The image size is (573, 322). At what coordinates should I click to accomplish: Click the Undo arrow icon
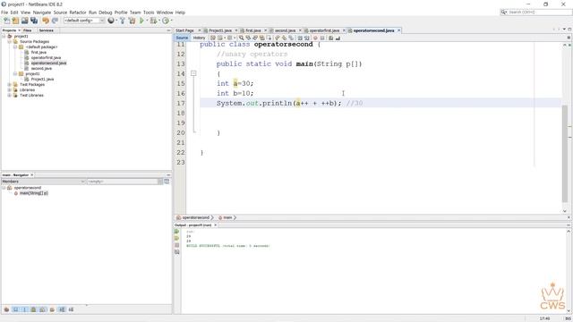point(46,21)
